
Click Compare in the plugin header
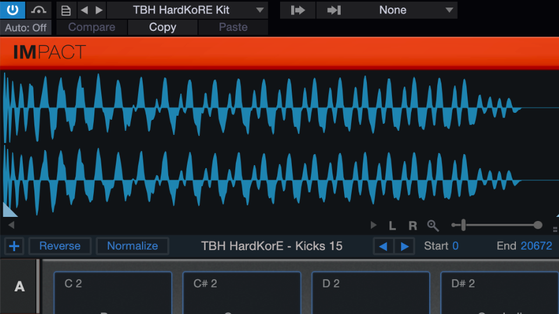[91, 27]
